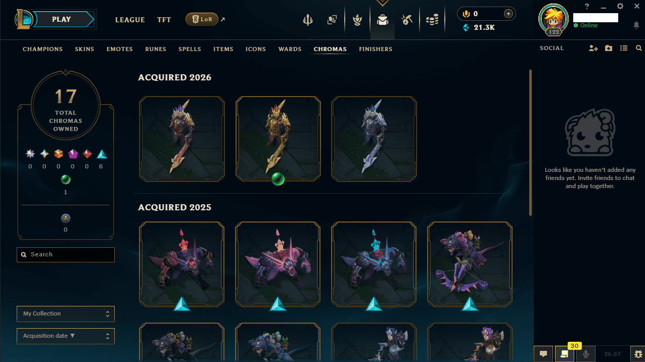Toggle the microphone mute button

click(586, 354)
